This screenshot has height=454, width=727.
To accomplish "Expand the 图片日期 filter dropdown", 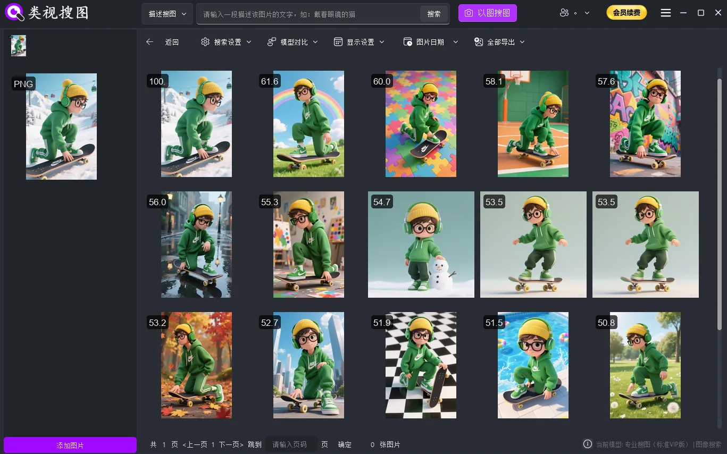I will click(455, 41).
